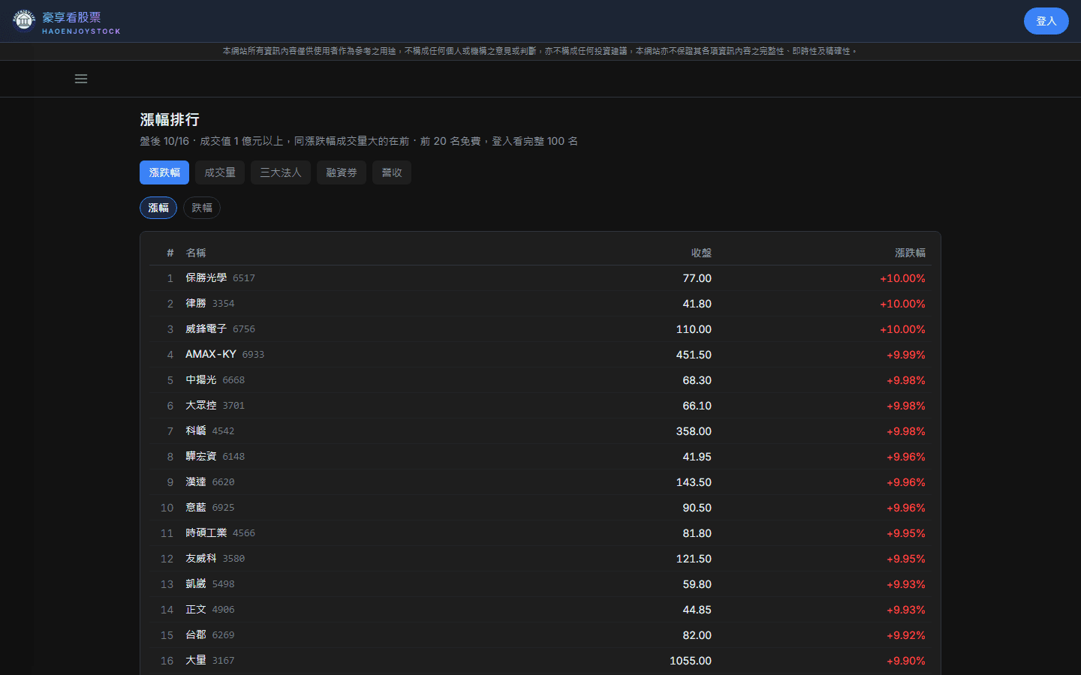Viewport: 1081px width, 675px height.
Task: Select the 大量 3167 row
Action: coord(540,661)
